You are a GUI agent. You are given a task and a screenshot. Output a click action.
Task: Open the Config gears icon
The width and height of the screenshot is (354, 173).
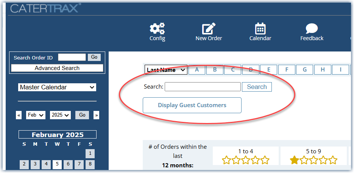click(x=158, y=29)
